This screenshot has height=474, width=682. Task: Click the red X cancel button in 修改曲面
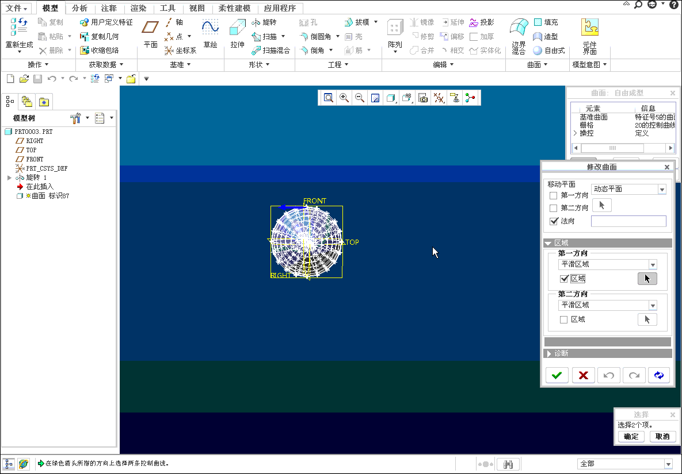tap(583, 375)
